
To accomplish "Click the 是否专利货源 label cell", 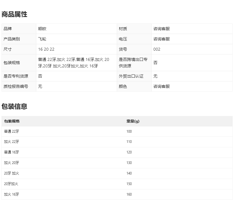I will [16, 76].
